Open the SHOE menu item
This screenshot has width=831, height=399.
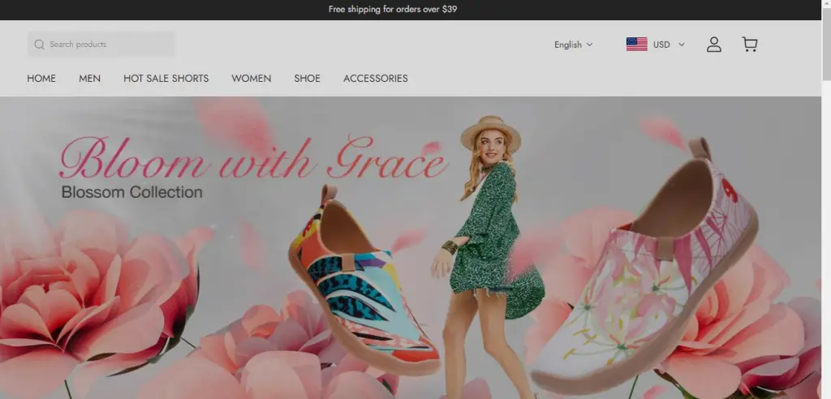pos(308,79)
